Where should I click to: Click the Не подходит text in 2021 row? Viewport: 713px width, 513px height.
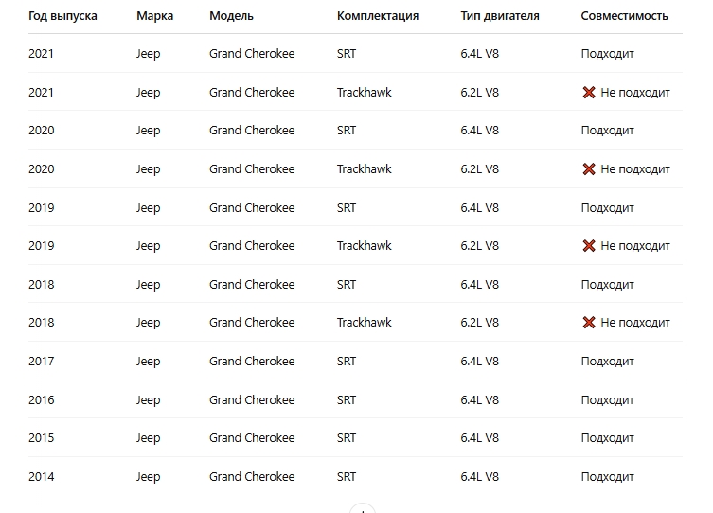tap(635, 93)
